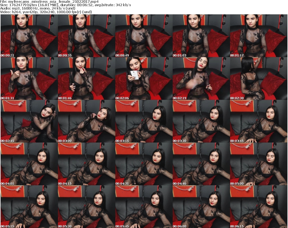Choose the frame stamped 00:04:31
Screen dimensions: 288x228
click(144, 164)
